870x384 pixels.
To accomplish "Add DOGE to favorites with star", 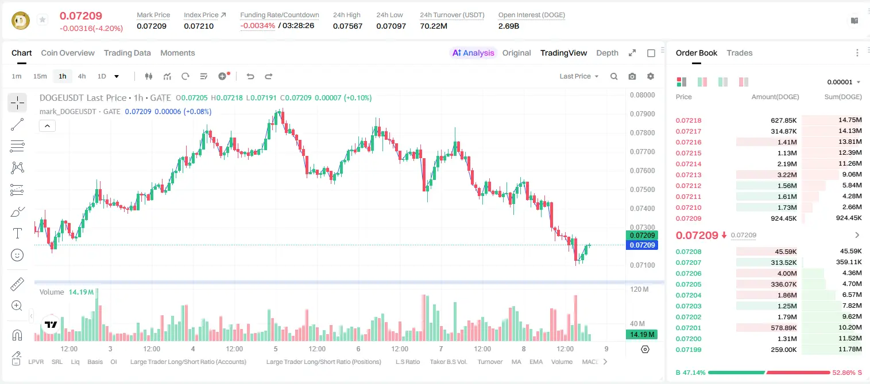I will pos(42,20).
